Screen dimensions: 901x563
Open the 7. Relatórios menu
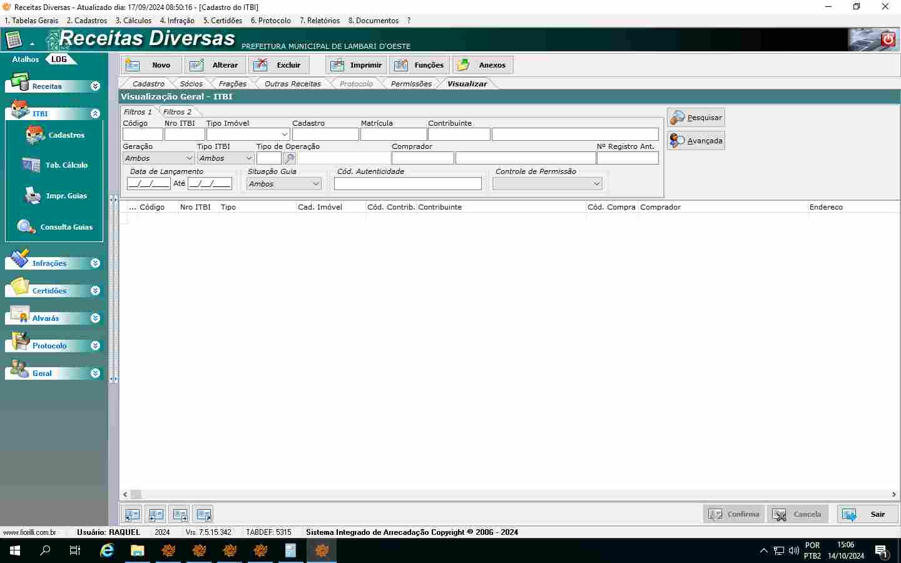click(320, 21)
